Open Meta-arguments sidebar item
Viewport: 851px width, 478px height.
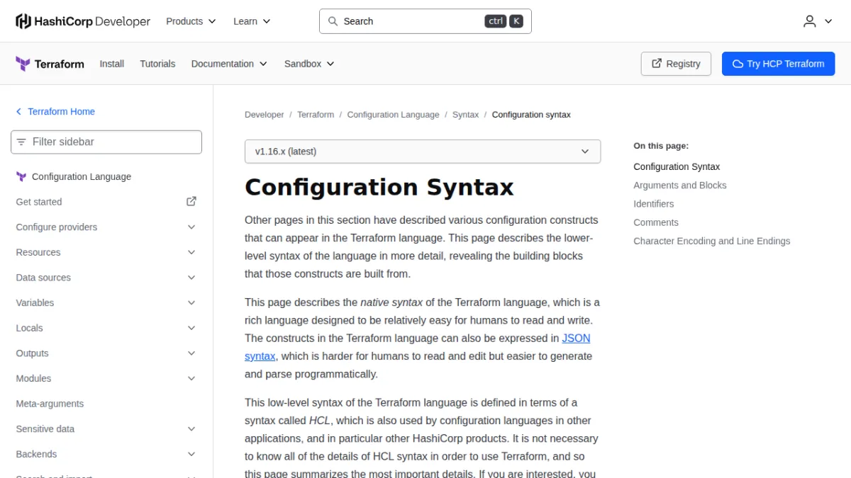click(50, 404)
